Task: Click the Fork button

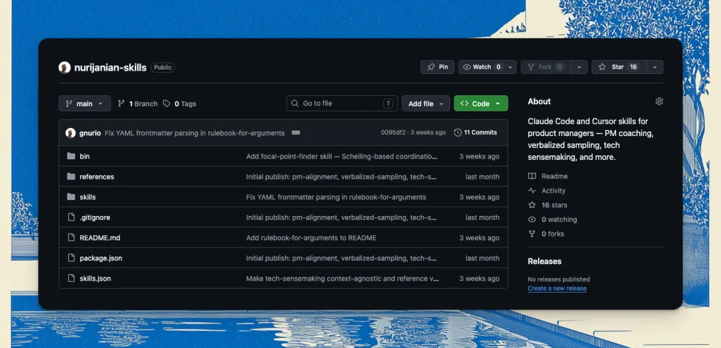Action: (x=546, y=67)
